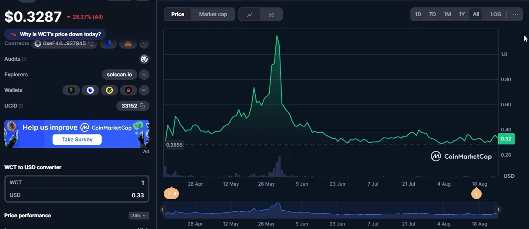This screenshot has height=229, width=529.
Task: Open the chart more options menu
Action: 516,14
